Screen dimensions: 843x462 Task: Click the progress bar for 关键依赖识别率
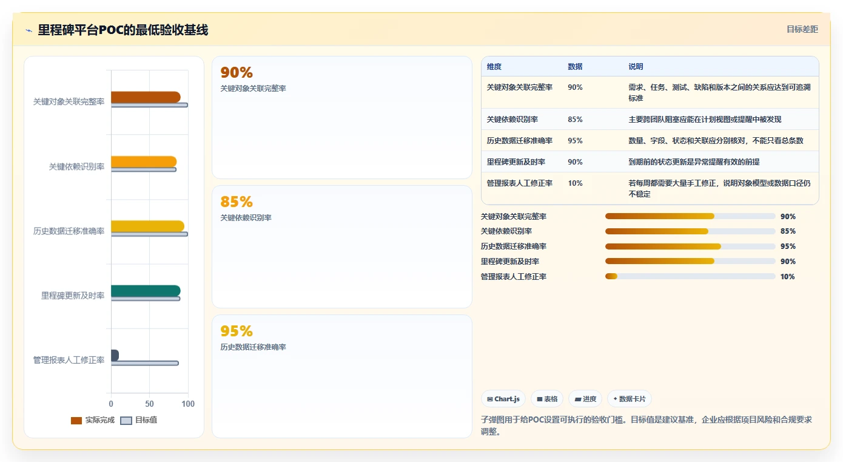(690, 231)
